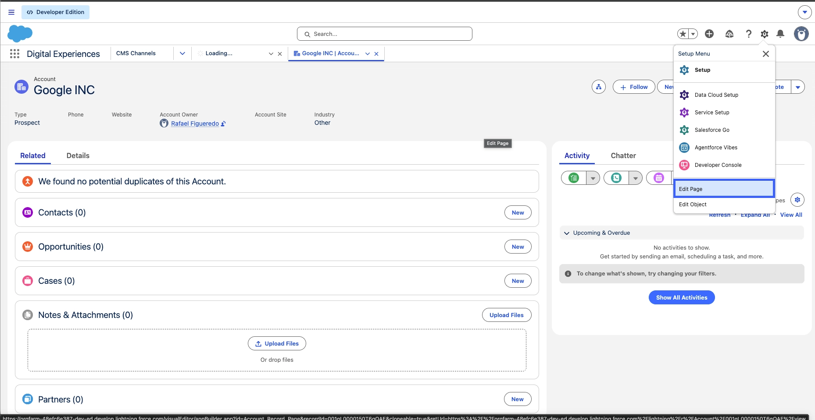This screenshot has width=815, height=420.
Task: Create a new Partner
Action: pos(518,399)
